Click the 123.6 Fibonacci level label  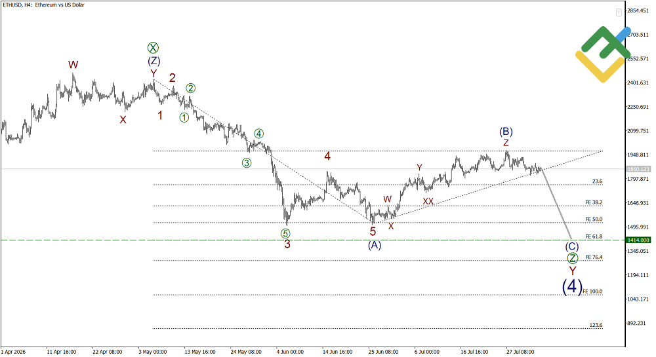point(596,325)
